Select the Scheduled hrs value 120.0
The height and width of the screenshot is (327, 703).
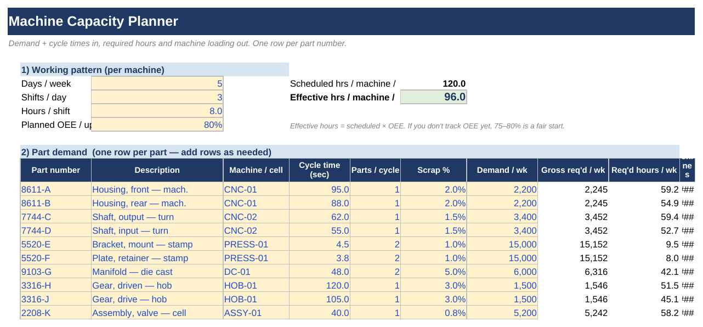(433, 83)
